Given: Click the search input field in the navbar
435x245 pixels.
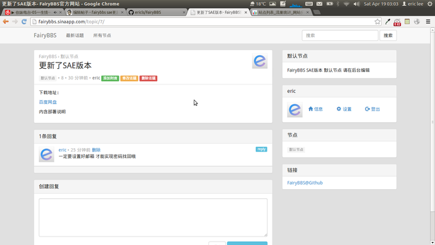Looking at the screenshot, I should [340, 35].
